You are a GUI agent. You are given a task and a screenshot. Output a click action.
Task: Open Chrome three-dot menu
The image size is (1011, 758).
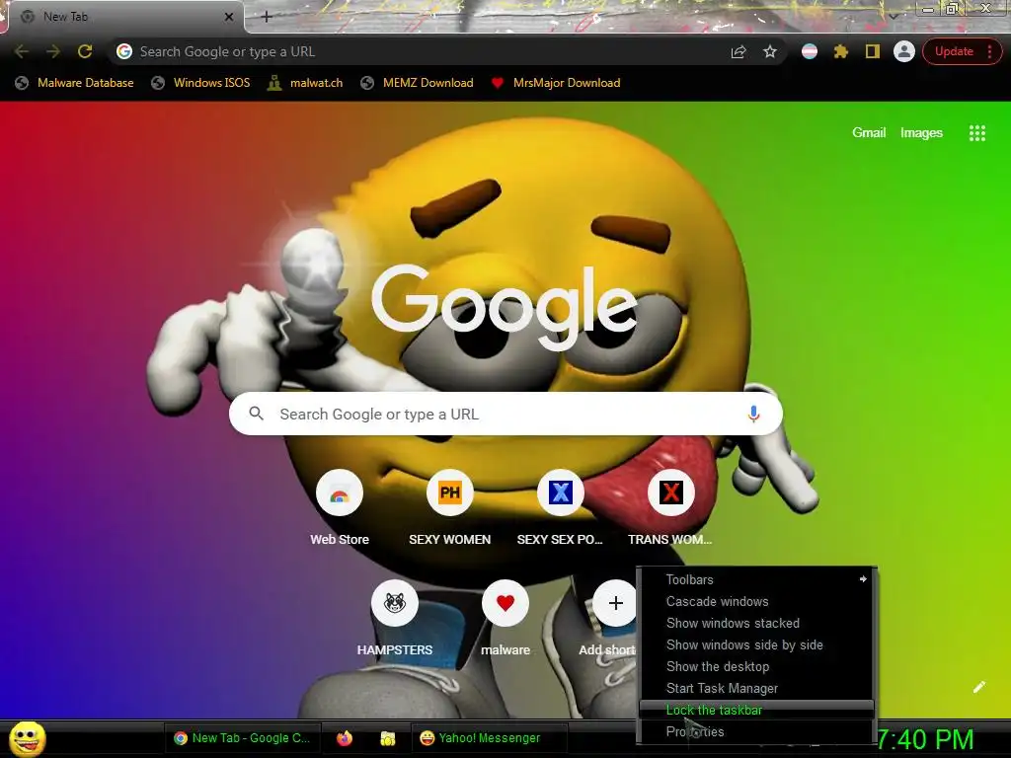tap(989, 51)
